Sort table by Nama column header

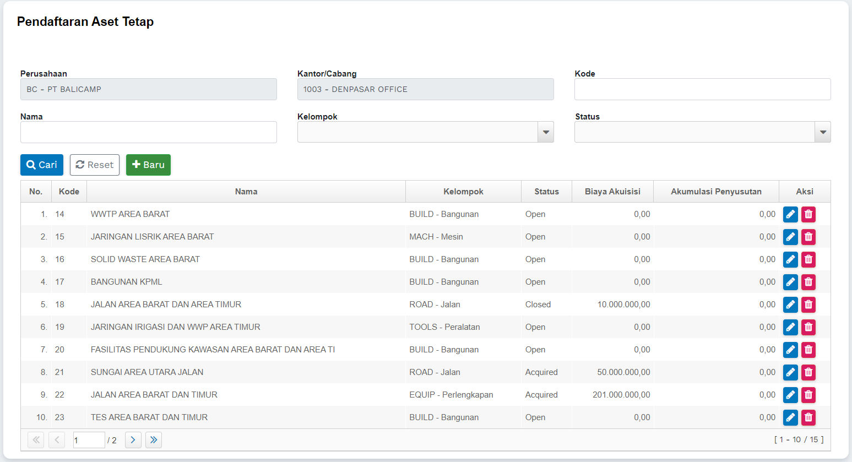246,192
